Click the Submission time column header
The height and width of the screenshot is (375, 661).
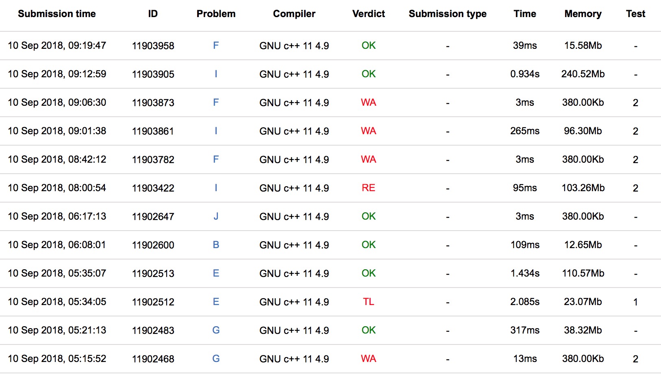(x=57, y=14)
